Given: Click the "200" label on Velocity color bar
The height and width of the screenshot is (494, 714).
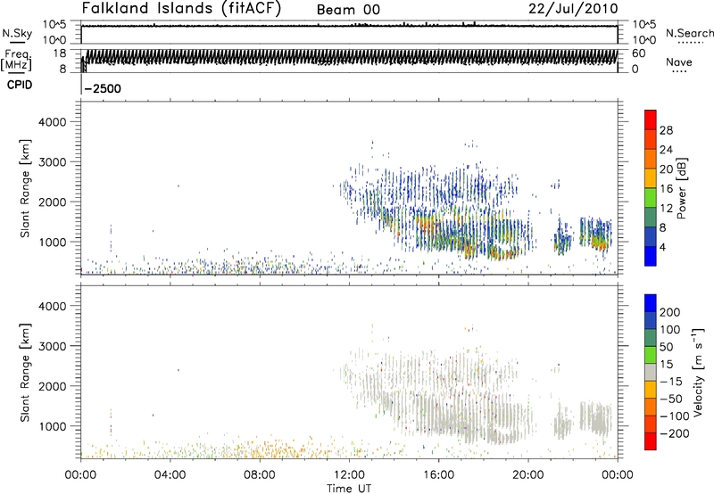Looking at the screenshot, I should click(x=670, y=312).
